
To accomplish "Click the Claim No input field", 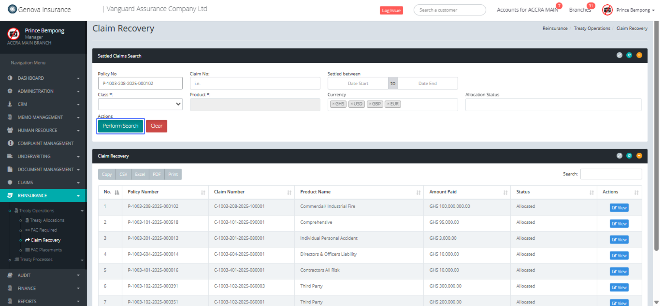I will pos(255,83).
